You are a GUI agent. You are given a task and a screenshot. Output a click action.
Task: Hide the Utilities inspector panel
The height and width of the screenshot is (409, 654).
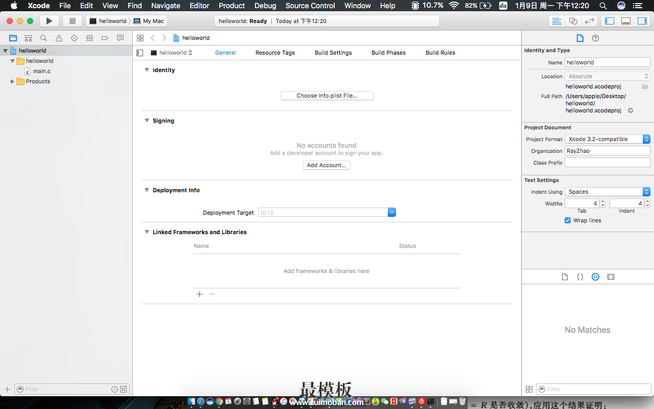642,21
